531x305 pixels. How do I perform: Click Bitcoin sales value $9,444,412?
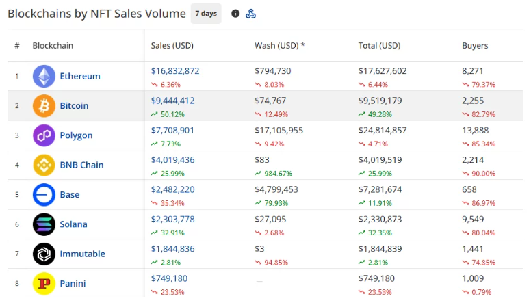172,101
